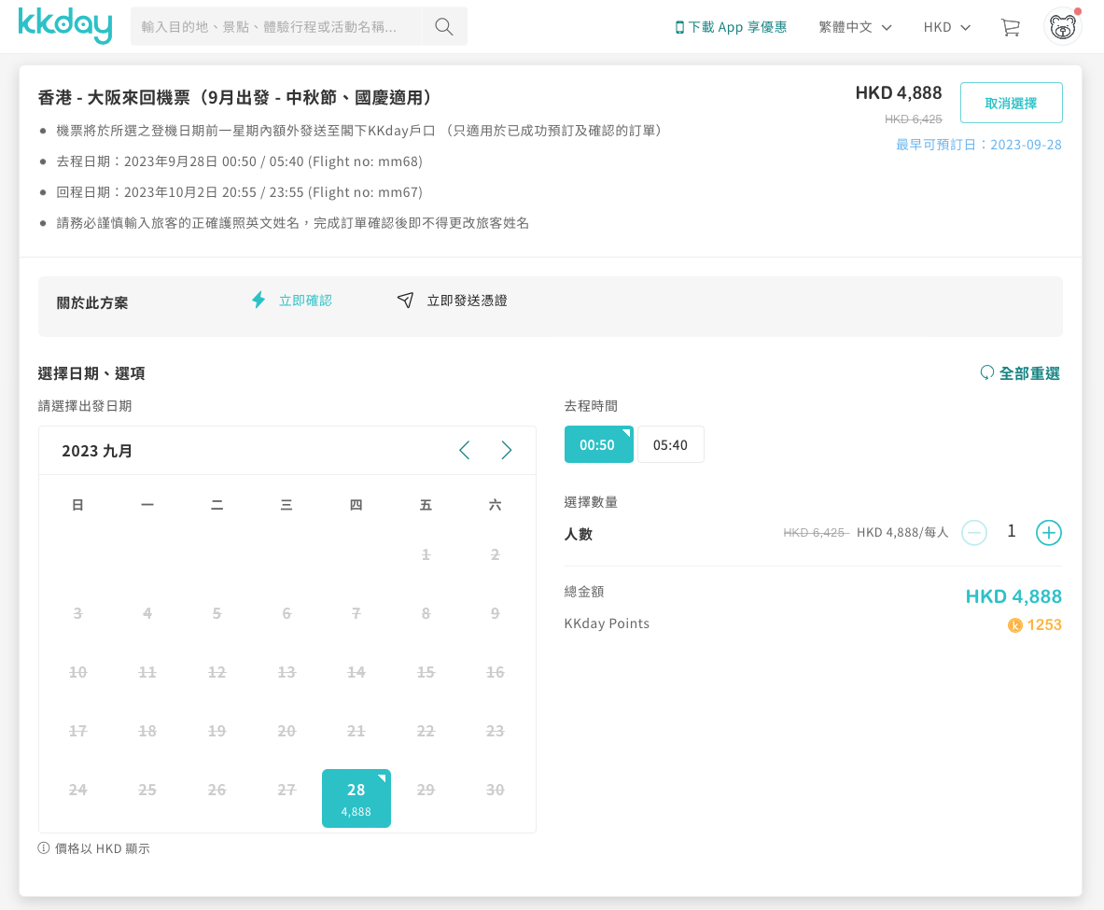
Task: Open the shopping cart
Action: point(1010,27)
